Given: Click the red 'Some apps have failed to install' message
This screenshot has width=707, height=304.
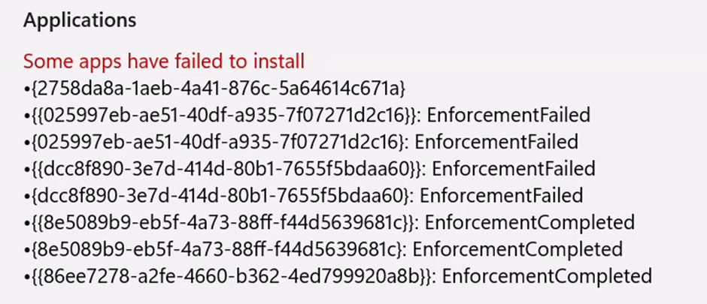Looking at the screenshot, I should pyautogui.click(x=163, y=61).
